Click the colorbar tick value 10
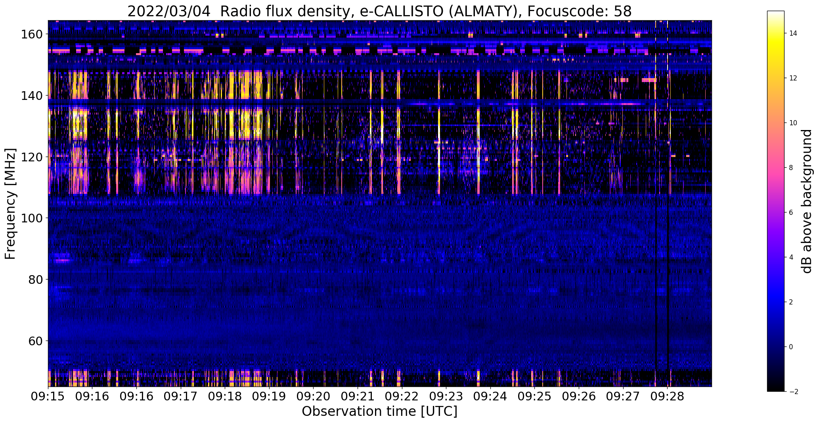 pos(793,123)
